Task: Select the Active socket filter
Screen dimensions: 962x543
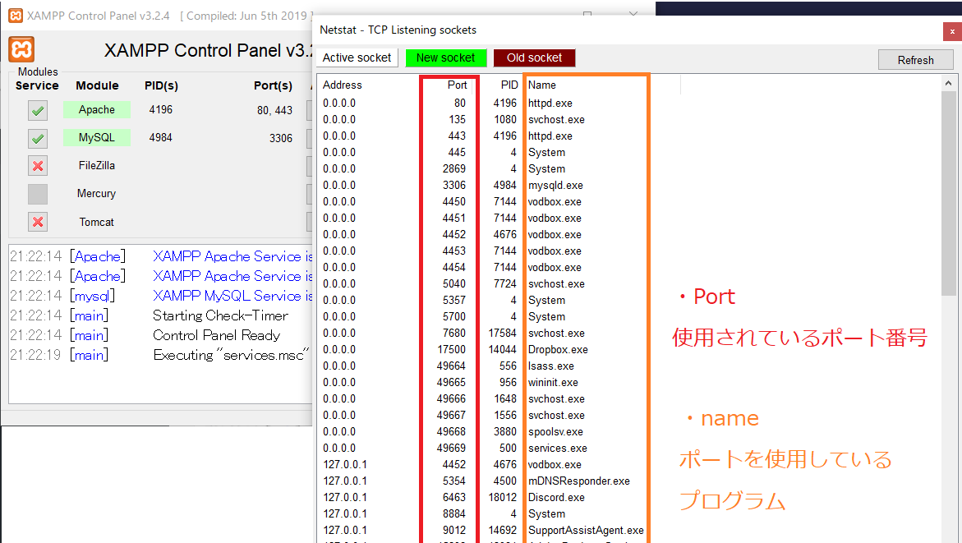Action: [x=357, y=58]
